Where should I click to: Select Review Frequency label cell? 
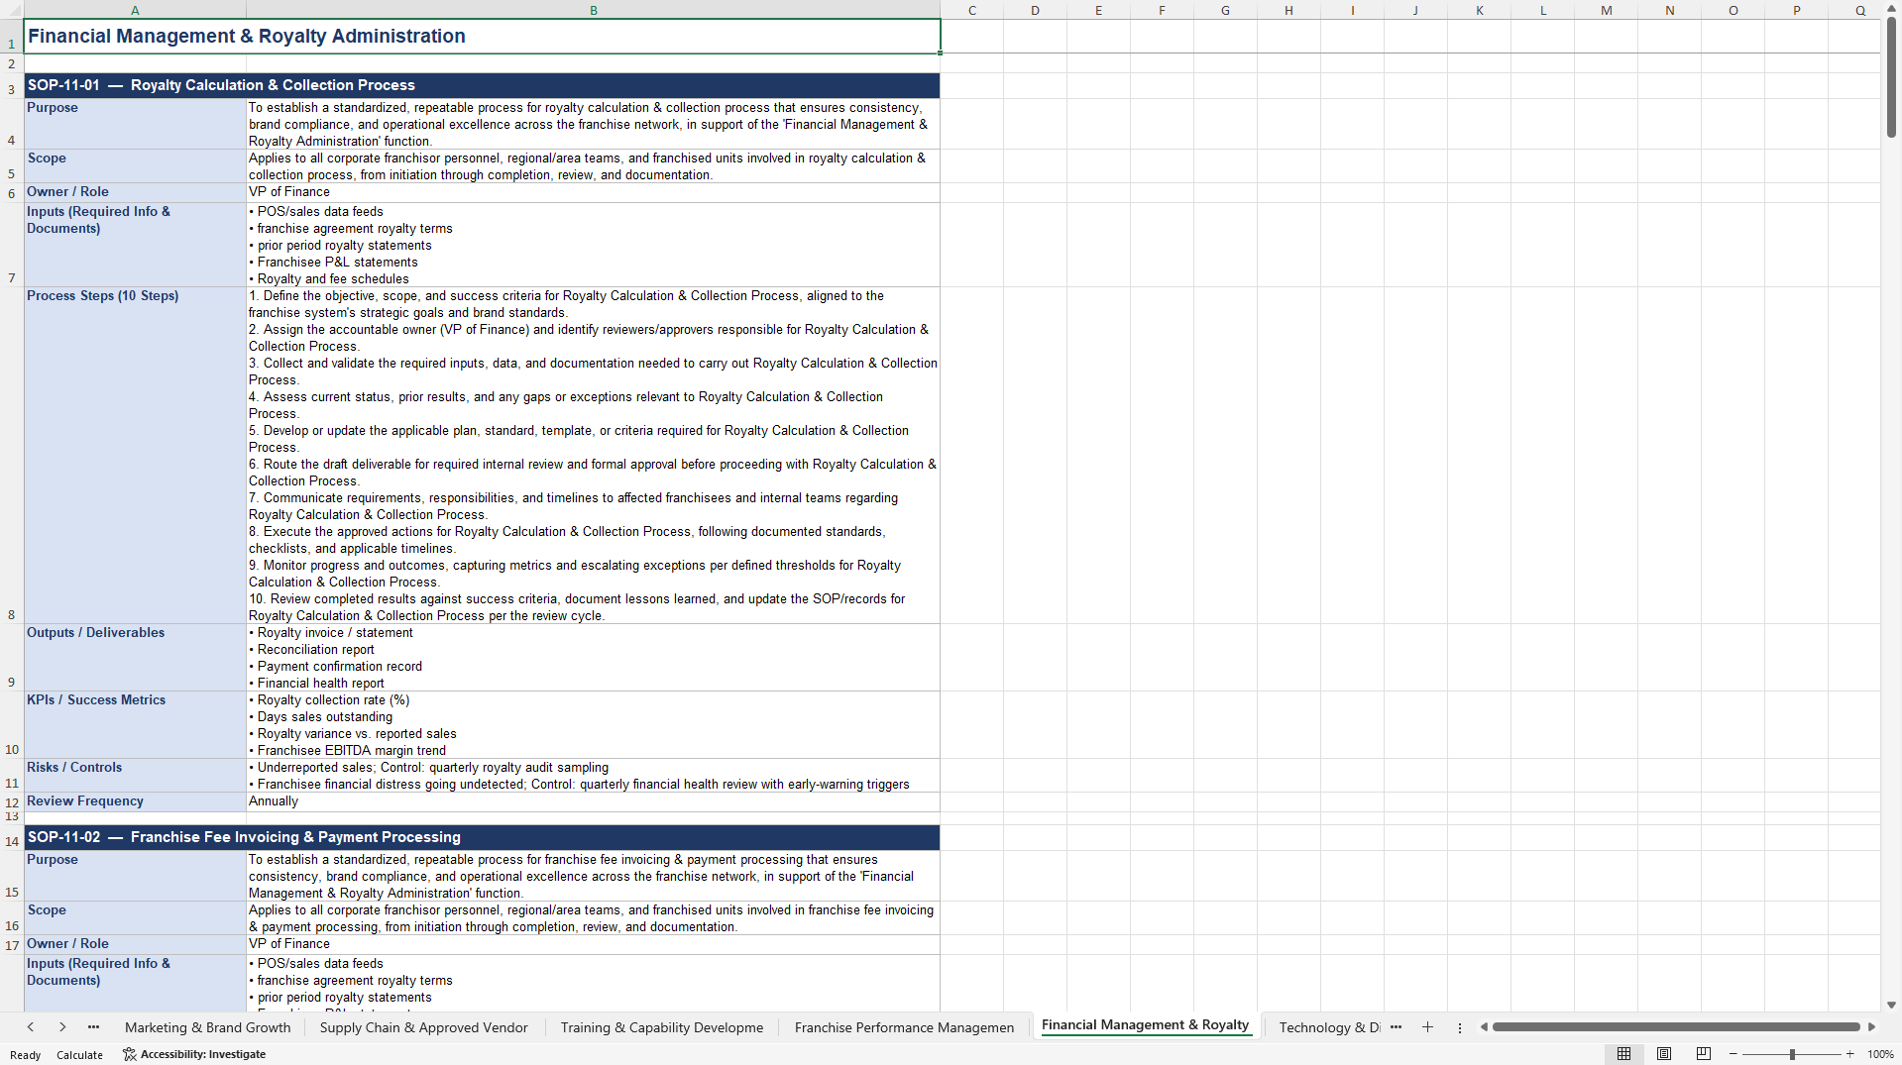point(135,801)
